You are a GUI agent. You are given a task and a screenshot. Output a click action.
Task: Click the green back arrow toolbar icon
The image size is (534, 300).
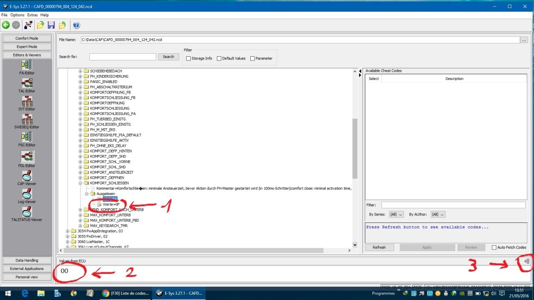[6, 25]
